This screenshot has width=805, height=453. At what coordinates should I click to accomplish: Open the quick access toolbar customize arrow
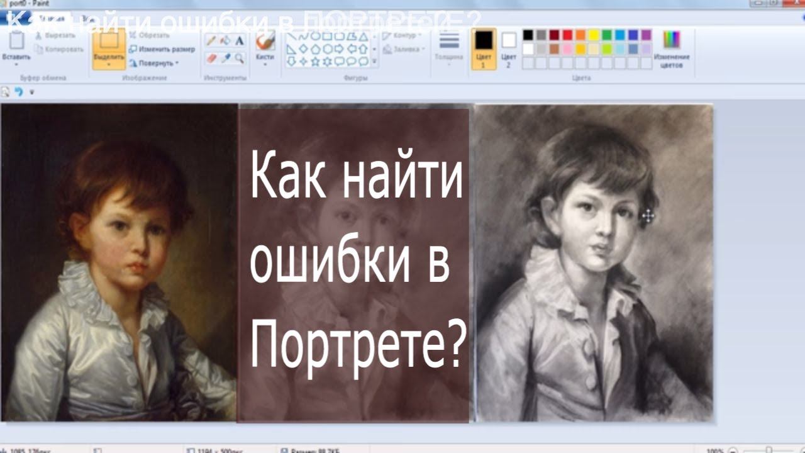(x=31, y=92)
